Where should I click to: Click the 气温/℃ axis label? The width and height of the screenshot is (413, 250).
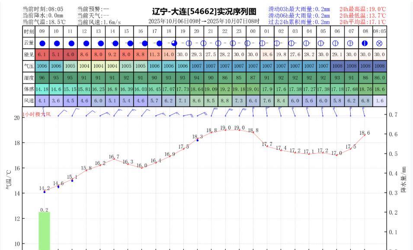(x=8, y=180)
